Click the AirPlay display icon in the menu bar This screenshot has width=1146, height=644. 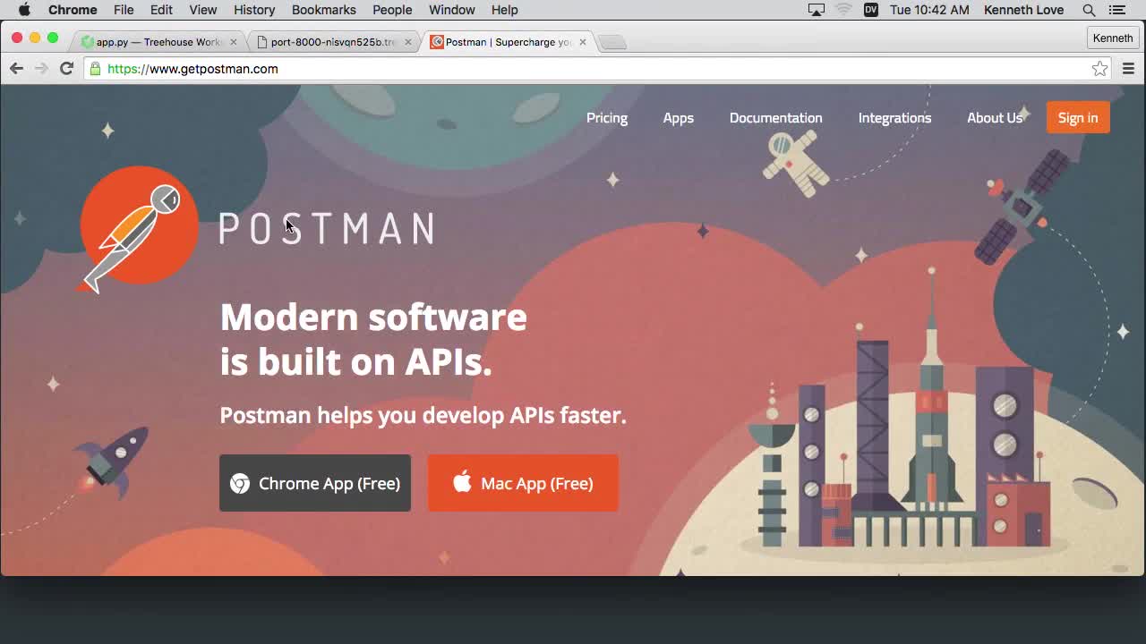click(x=816, y=10)
